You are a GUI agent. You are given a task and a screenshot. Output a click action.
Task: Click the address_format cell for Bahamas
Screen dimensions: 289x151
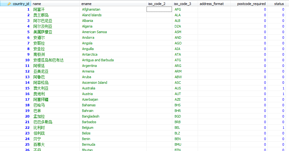click(214, 105)
